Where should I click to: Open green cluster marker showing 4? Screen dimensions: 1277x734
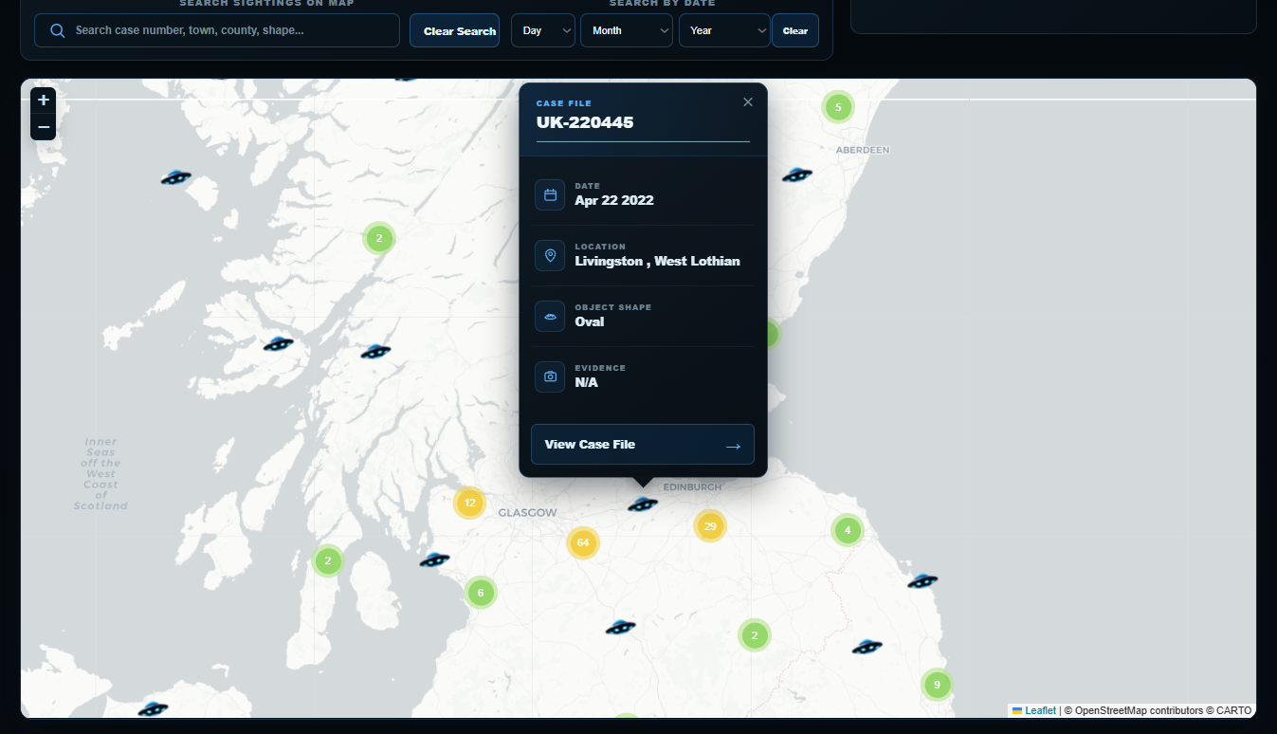tap(848, 530)
